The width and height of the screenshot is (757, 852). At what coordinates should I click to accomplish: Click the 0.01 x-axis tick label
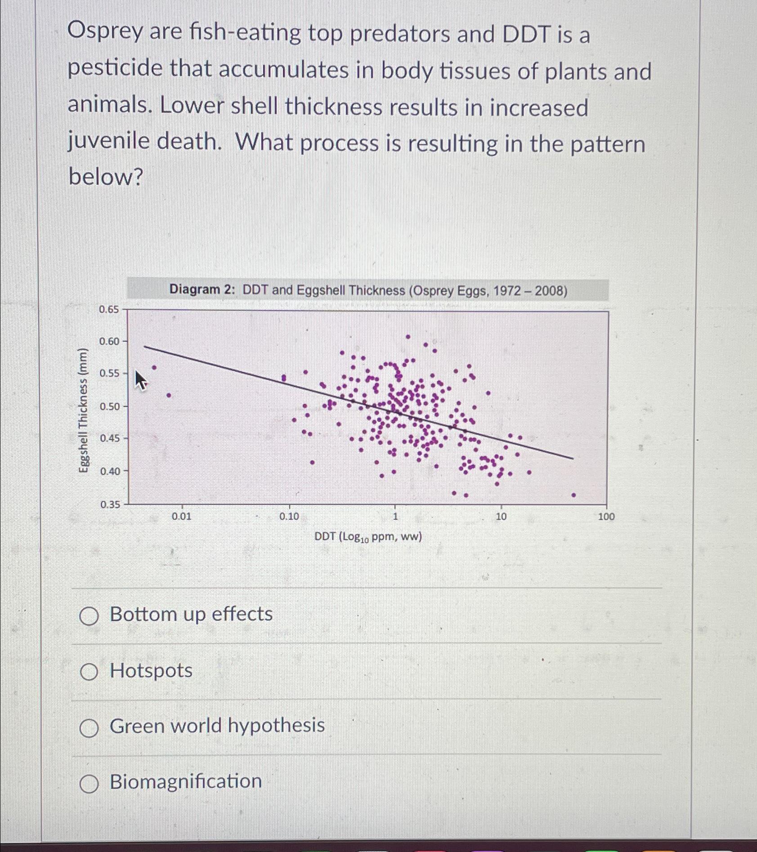(182, 517)
